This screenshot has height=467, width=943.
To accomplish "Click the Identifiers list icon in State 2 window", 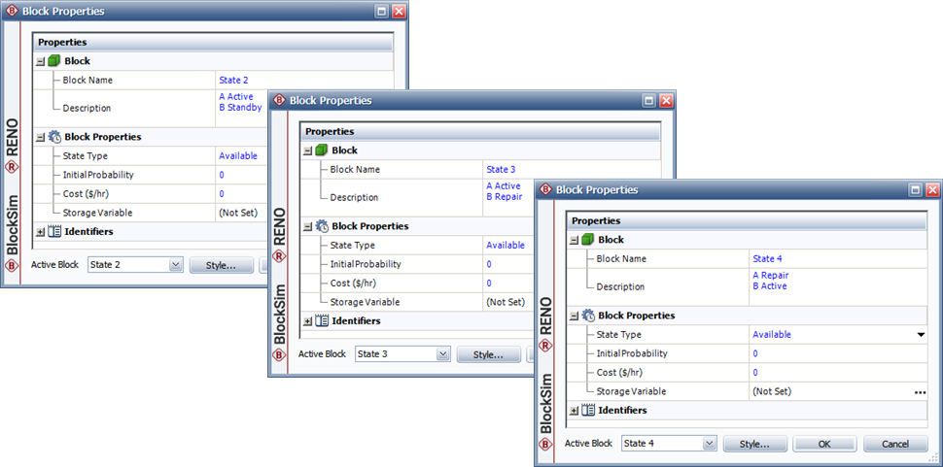I will 53,232.
